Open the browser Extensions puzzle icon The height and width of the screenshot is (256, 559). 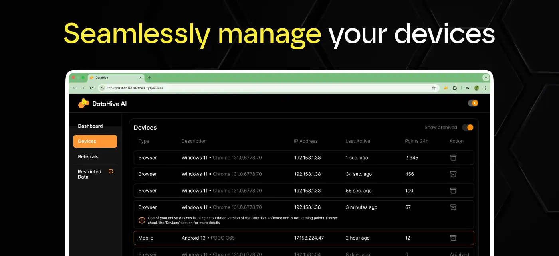[455, 88]
